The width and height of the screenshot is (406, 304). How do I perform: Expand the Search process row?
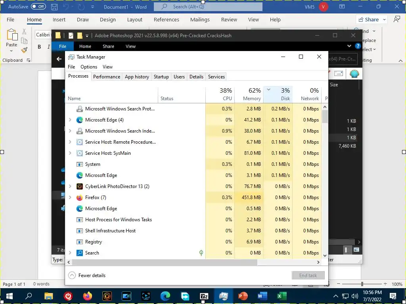70,253
